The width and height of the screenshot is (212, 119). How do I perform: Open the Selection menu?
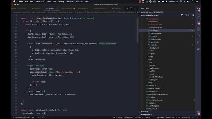40,1
